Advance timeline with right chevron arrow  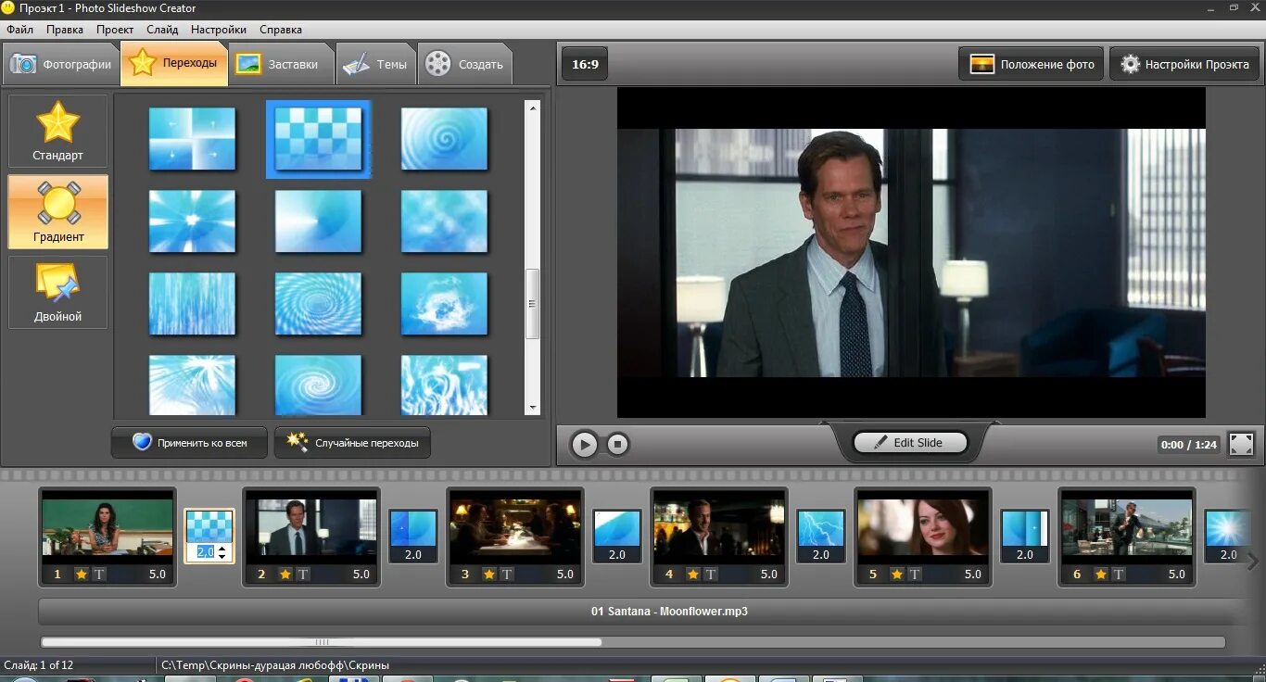coord(1252,561)
